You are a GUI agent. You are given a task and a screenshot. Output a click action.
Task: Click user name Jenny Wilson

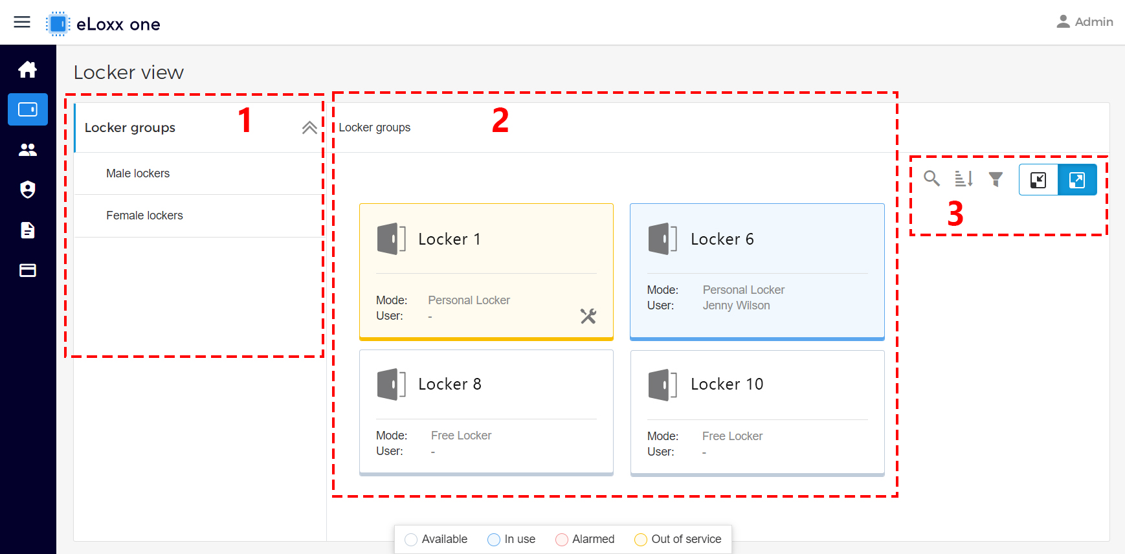tap(737, 305)
